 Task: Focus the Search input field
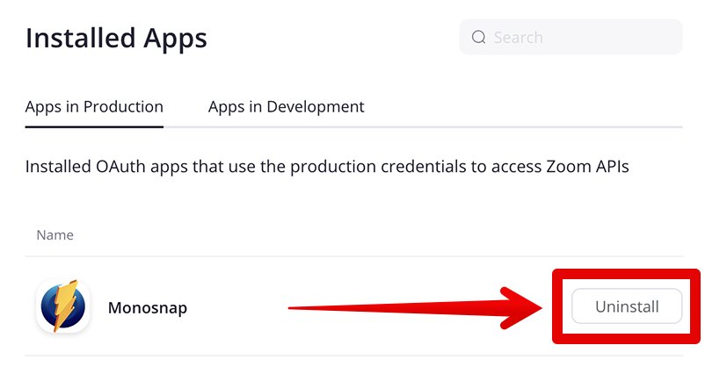580,38
